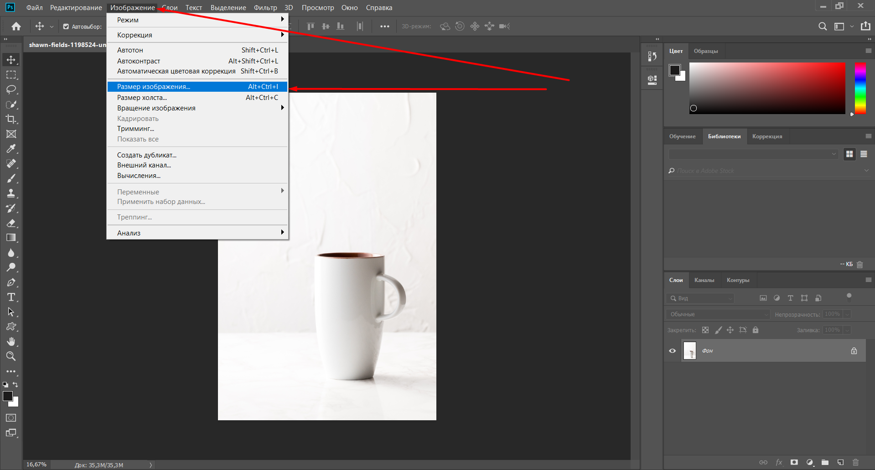The width and height of the screenshot is (875, 470).
Task: Switch libraries to grid view
Action: click(x=849, y=154)
